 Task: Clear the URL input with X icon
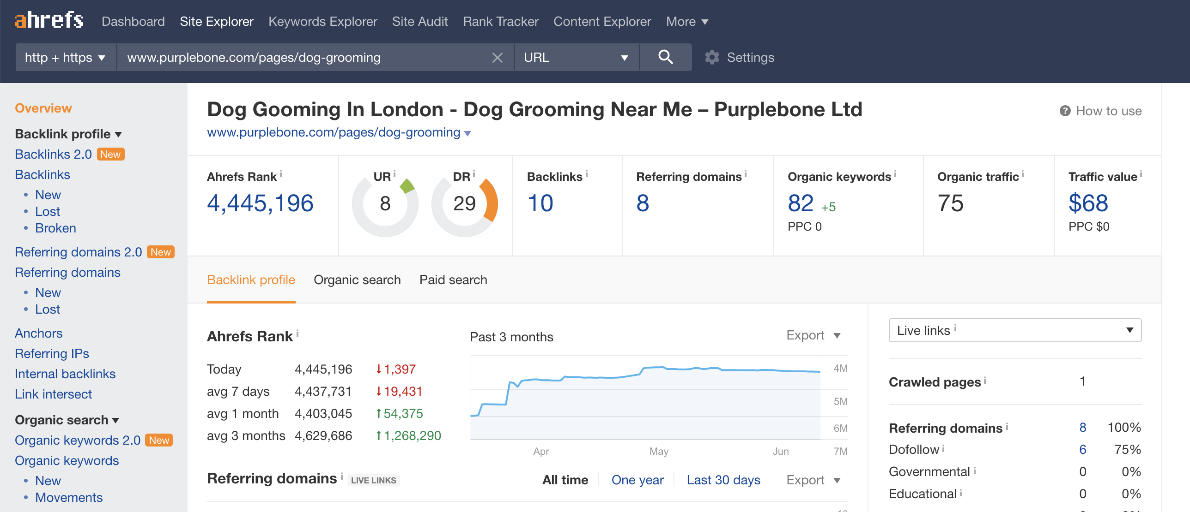[x=497, y=58]
